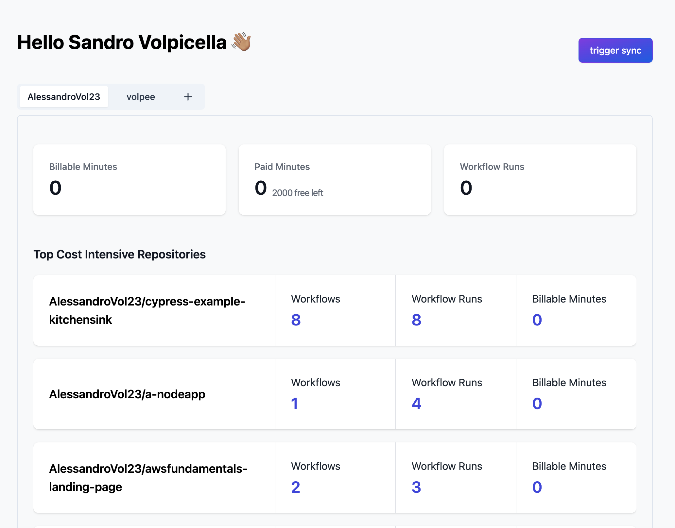Screen dimensions: 675x528
Task: Click the Workflows count 2 for awsfundamentals-landing-page
Action: point(295,487)
